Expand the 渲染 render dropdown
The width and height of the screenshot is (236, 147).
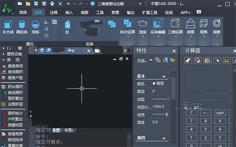click(143, 36)
